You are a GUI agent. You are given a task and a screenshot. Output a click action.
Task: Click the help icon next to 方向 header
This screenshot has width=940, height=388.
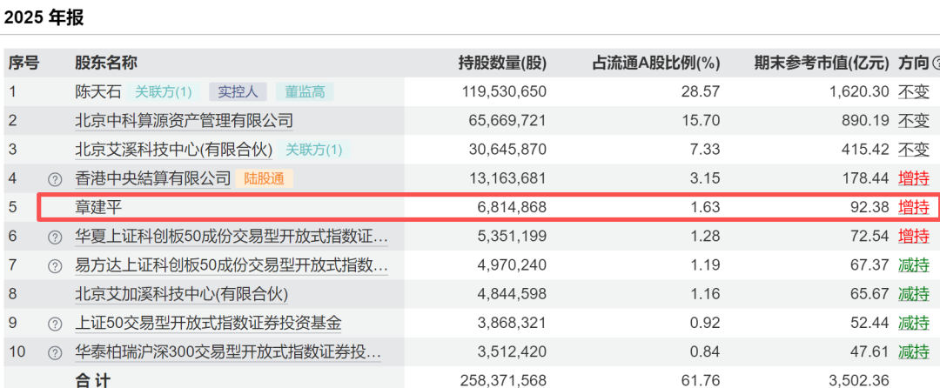click(937, 63)
